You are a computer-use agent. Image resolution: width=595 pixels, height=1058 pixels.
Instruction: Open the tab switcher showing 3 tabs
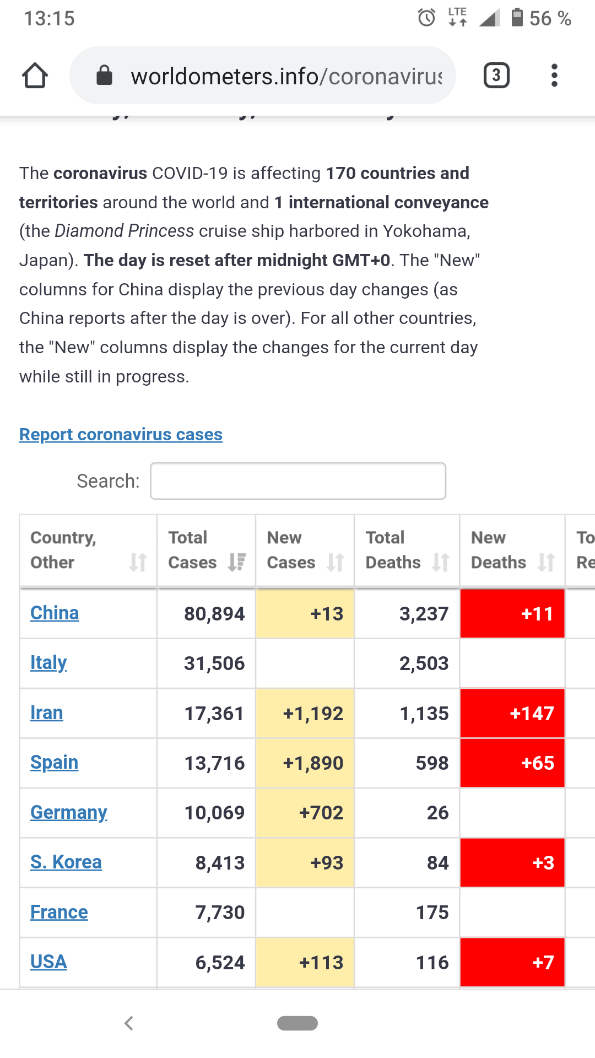pos(496,75)
